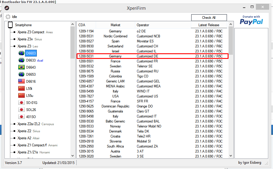Select row 1288-5533 Norway Telenor Mobil NO

tap(152, 126)
